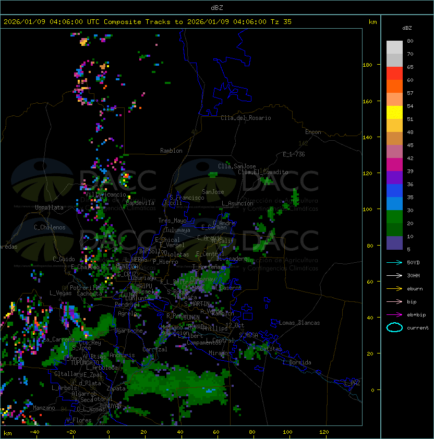Click the yellow eburn arrow in legend

pos(394,289)
